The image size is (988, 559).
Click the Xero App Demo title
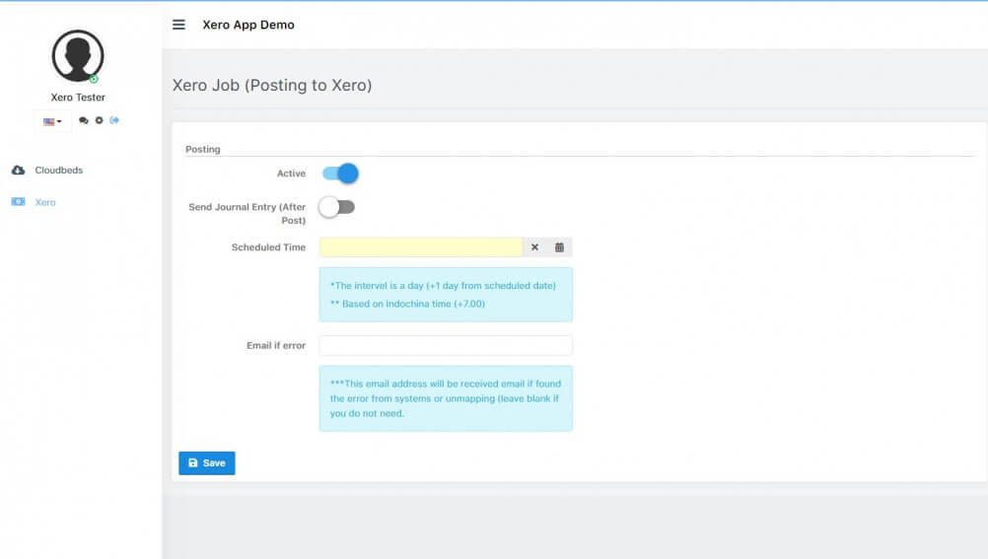pyautogui.click(x=248, y=25)
